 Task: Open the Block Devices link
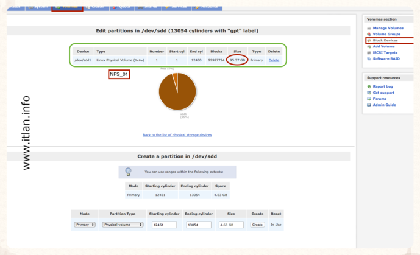[x=385, y=40]
